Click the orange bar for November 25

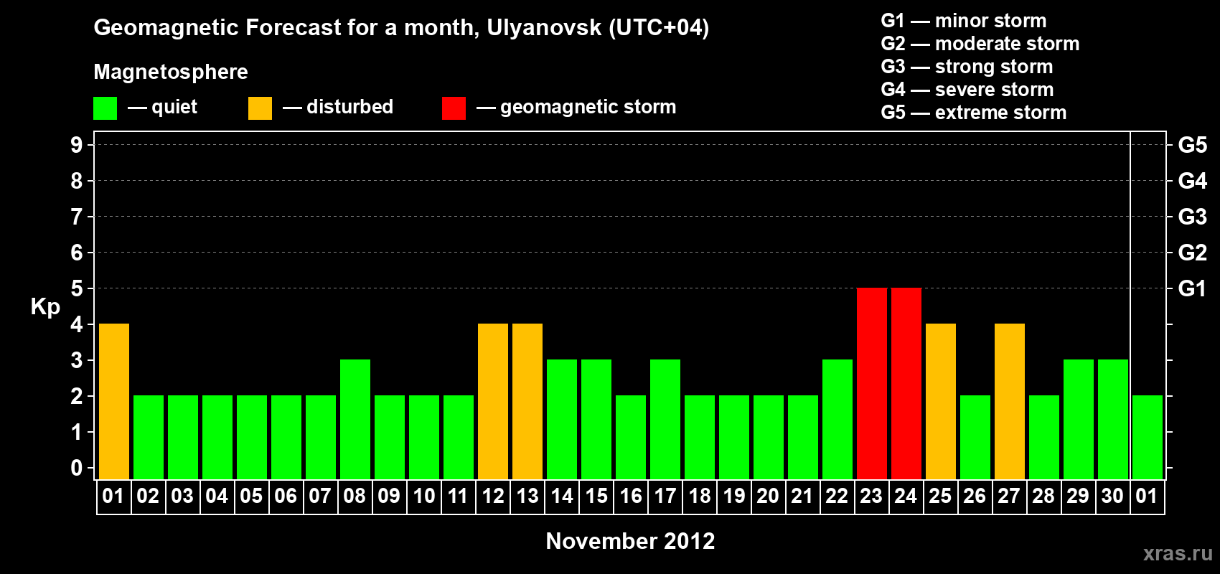(941, 401)
